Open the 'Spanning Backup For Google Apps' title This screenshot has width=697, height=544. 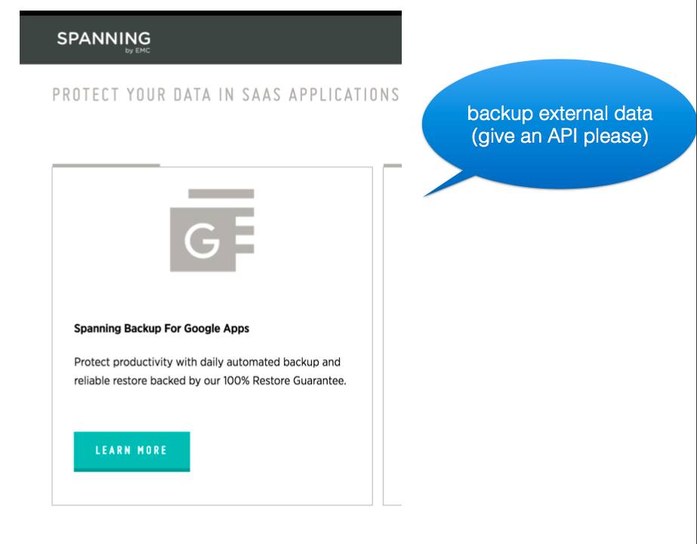tap(162, 329)
